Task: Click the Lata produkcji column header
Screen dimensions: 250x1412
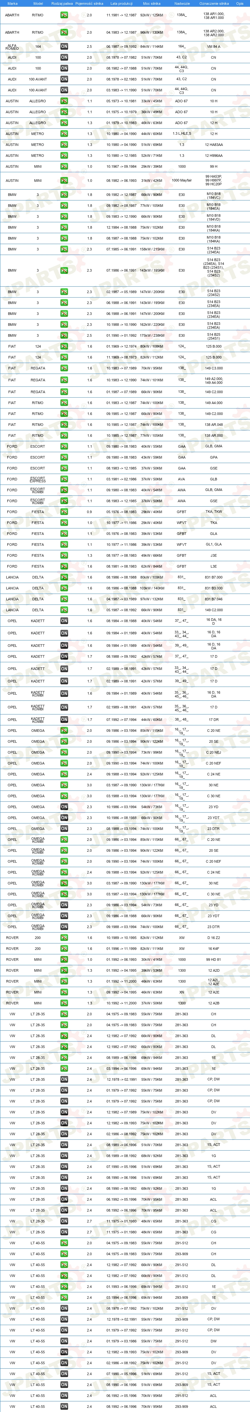Action: [121, 3]
